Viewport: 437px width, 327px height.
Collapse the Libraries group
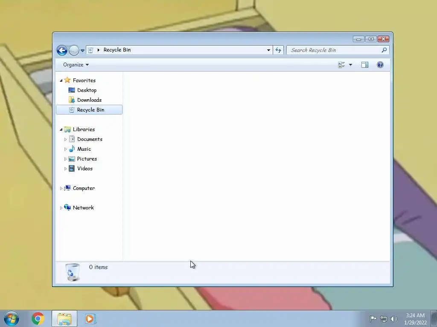point(61,129)
